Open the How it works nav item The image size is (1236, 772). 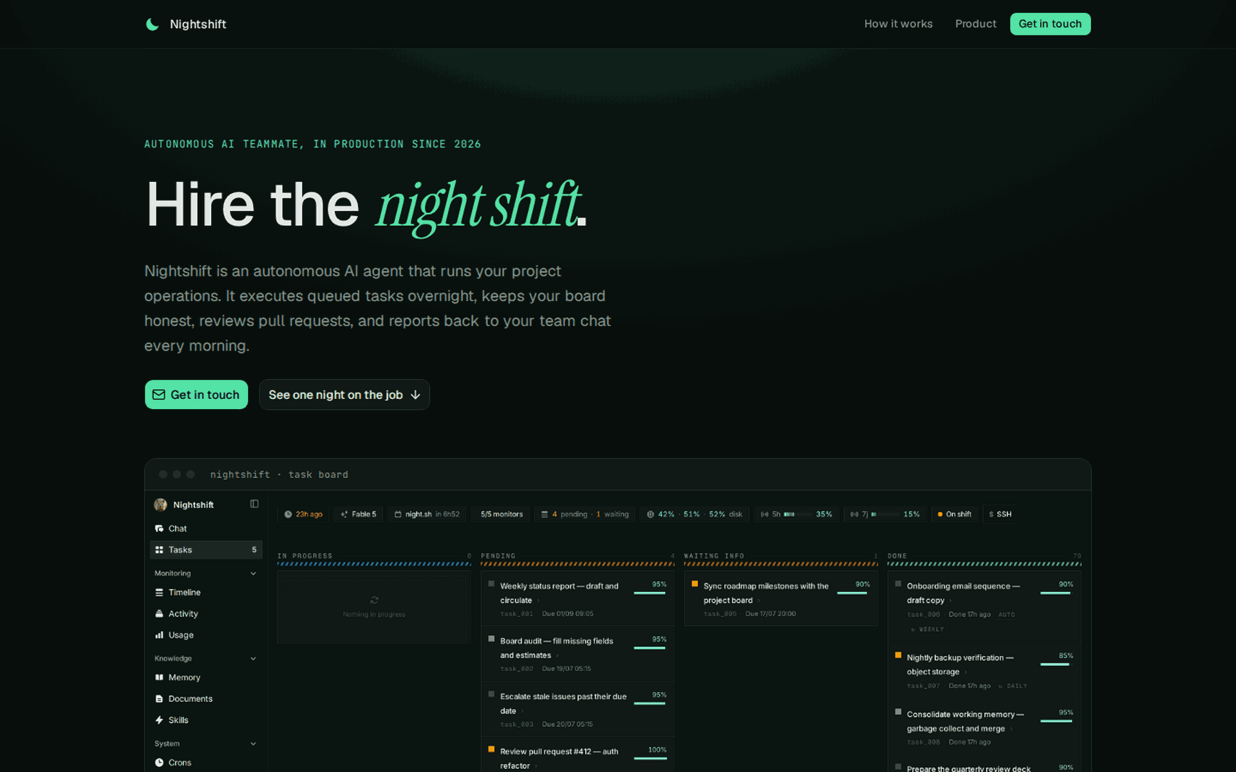point(898,24)
